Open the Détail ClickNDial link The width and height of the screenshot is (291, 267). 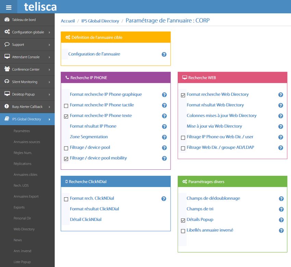pos(86,220)
